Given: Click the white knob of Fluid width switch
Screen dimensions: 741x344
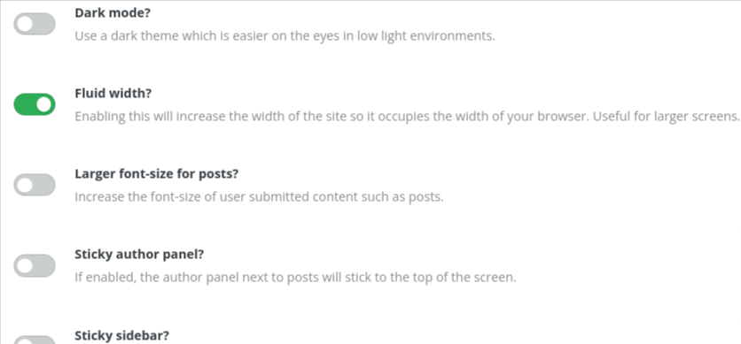Looking at the screenshot, I should 44,104.
